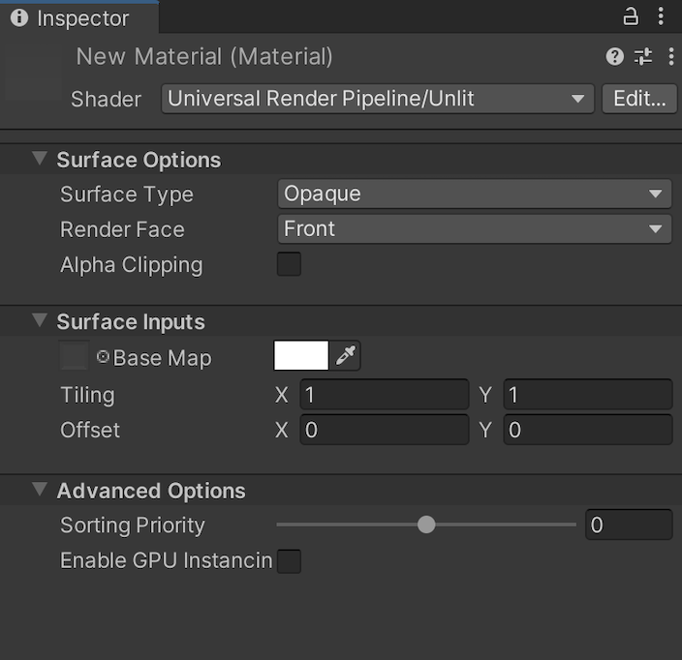Collapse the Advanced Options section
The height and width of the screenshot is (660, 682).
pos(40,490)
